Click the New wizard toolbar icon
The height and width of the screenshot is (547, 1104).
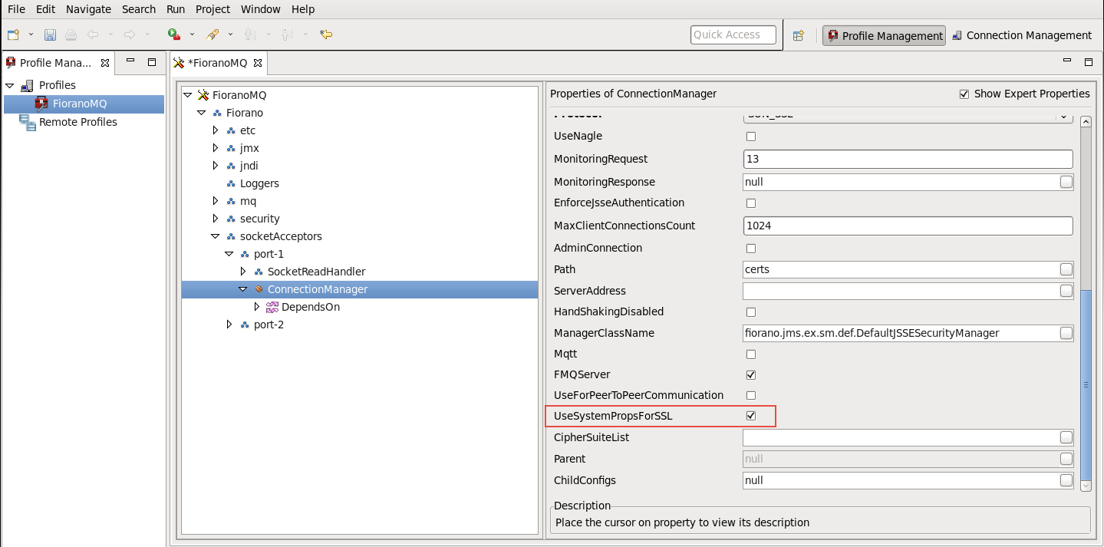13,35
